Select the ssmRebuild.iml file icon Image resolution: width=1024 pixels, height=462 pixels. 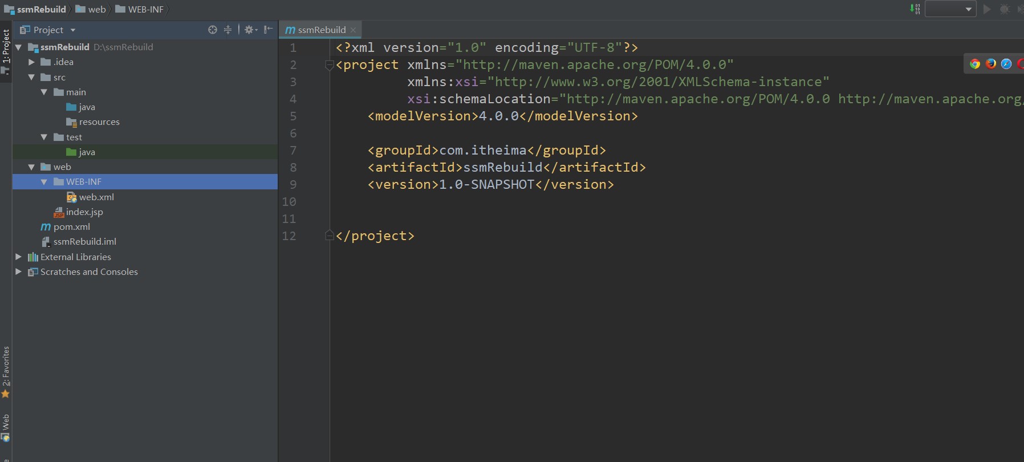tap(46, 242)
